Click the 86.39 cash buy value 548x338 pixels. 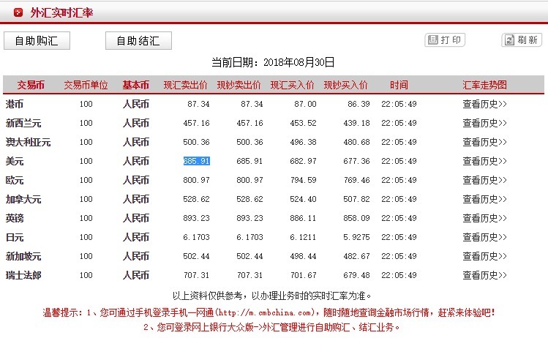359,104
